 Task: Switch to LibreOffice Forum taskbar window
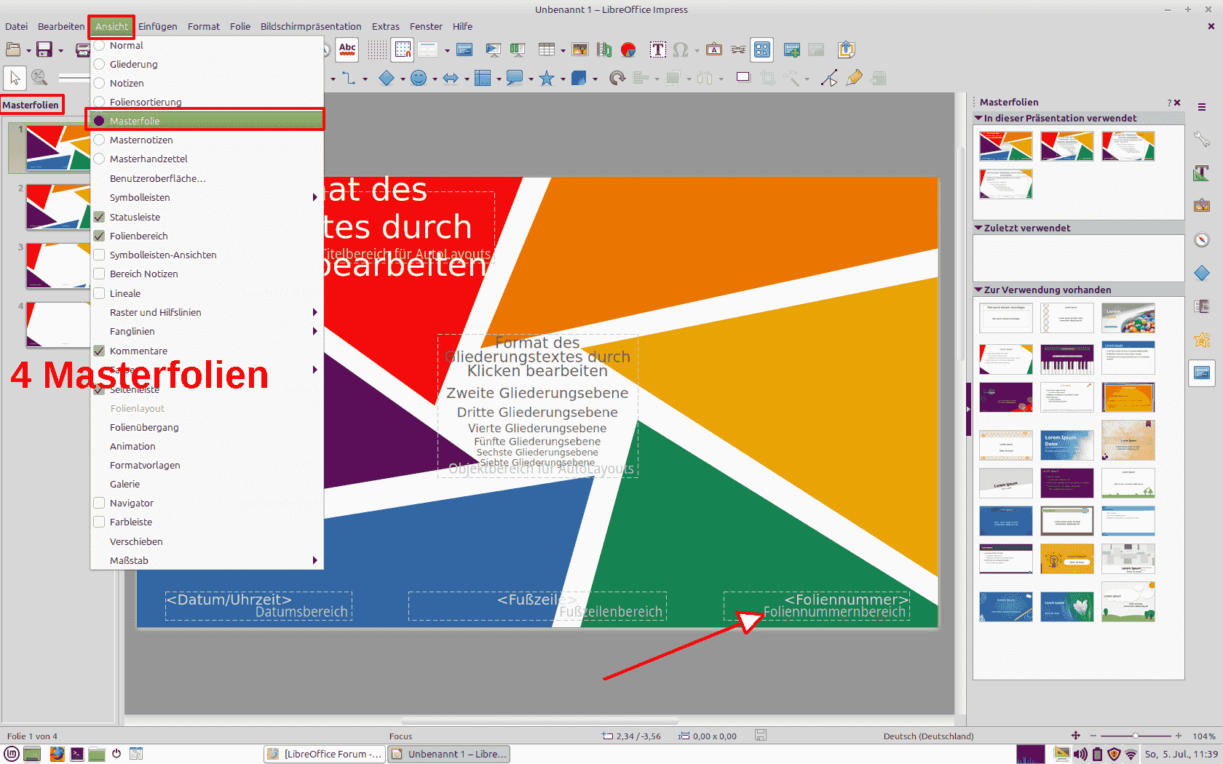324,754
